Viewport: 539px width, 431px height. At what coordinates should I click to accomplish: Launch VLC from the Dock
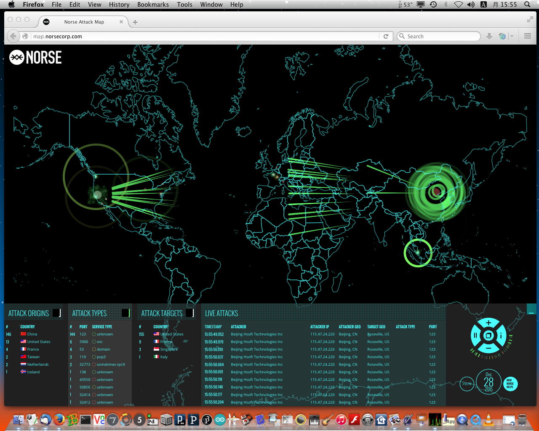coord(489,420)
